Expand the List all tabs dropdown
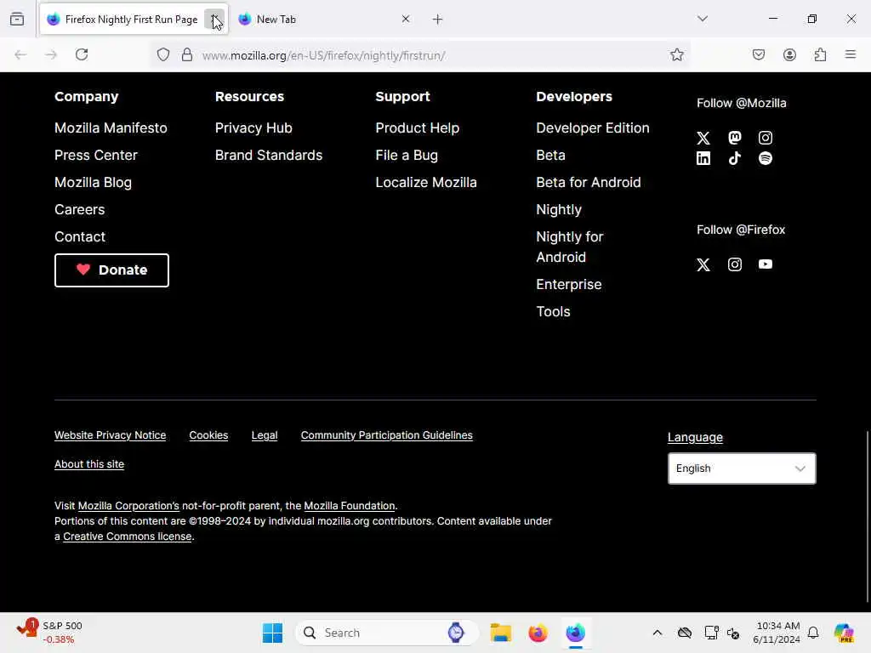This screenshot has height=653, width=871. coord(703,19)
